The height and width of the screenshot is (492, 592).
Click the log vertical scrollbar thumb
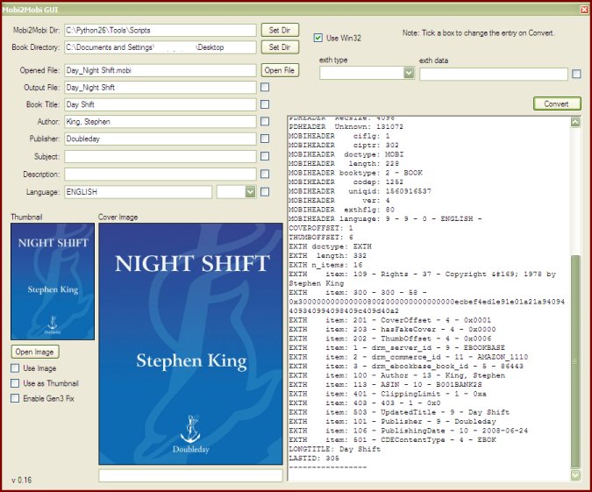pyautogui.click(x=575, y=361)
